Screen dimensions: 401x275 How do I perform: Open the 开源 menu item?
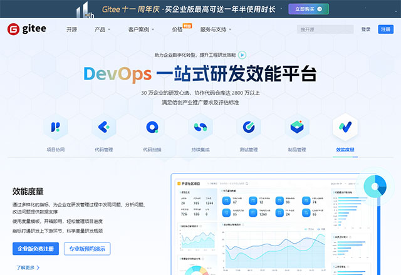click(72, 29)
